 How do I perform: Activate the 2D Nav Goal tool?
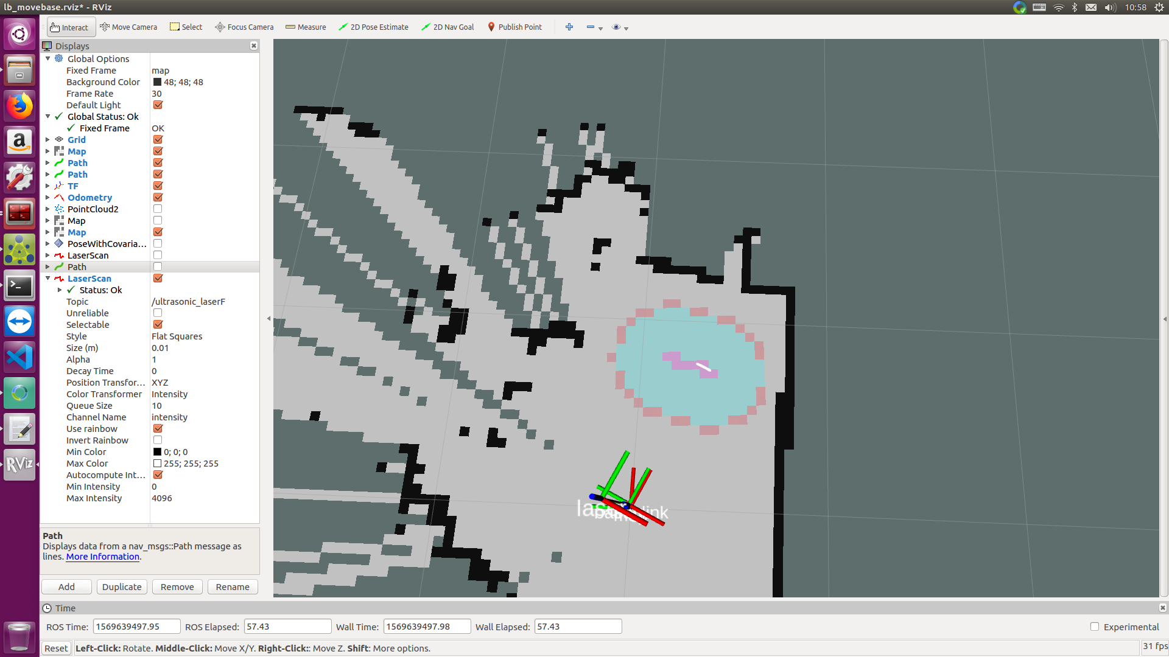coord(448,27)
